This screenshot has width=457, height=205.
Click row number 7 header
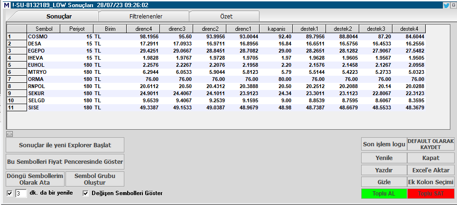pyautogui.click(x=17, y=79)
